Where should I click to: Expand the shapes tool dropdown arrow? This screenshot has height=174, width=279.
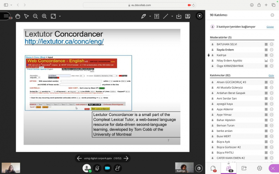[172, 16]
